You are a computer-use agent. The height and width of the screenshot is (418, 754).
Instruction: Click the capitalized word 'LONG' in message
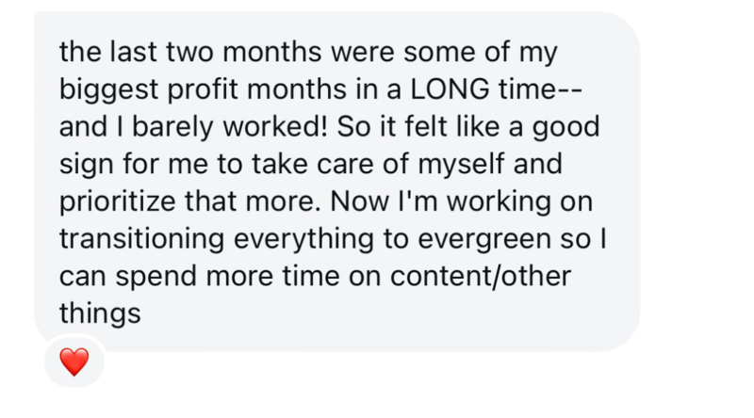tap(450, 89)
